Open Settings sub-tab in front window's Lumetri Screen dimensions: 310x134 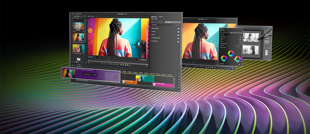pos(156,19)
